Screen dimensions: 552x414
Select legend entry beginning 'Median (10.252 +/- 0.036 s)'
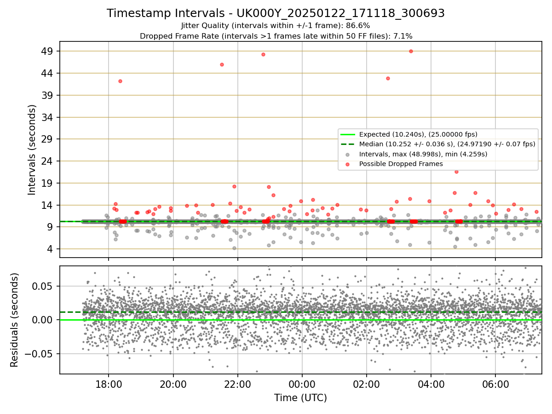tap(447, 144)
